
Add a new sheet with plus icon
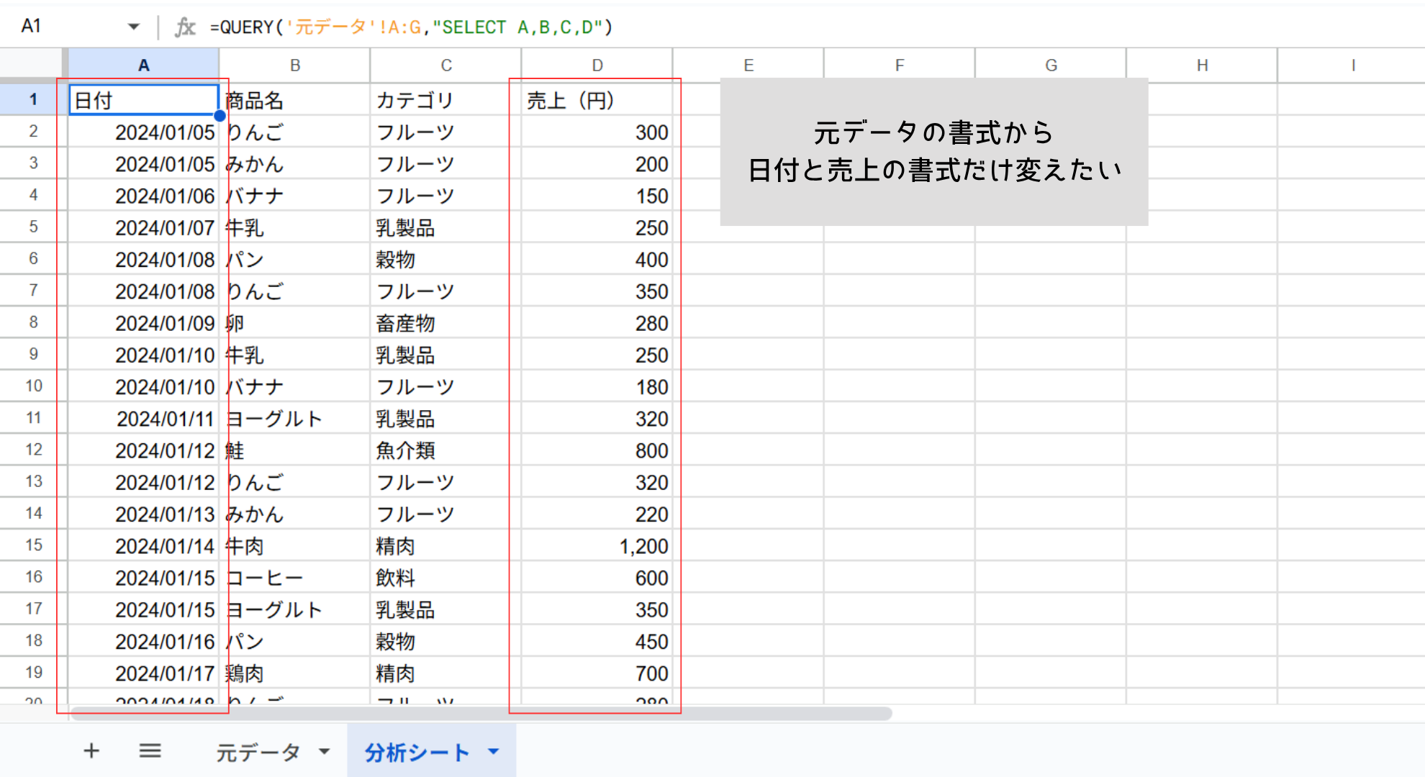coord(91,751)
